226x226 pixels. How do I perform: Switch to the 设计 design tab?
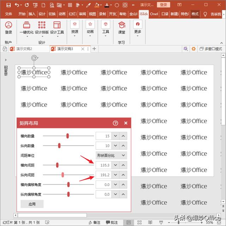coord(42,14)
